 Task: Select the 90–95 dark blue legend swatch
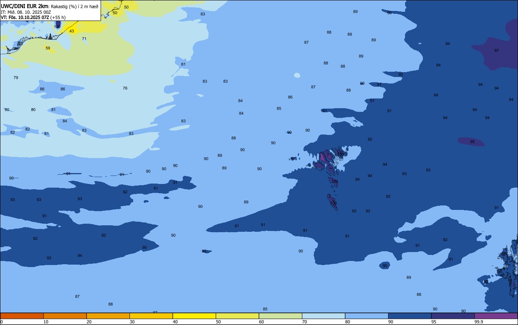click(410, 316)
